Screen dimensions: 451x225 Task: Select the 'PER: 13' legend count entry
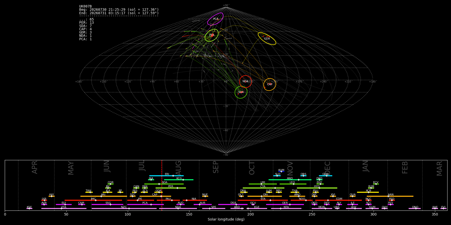pos(86,23)
